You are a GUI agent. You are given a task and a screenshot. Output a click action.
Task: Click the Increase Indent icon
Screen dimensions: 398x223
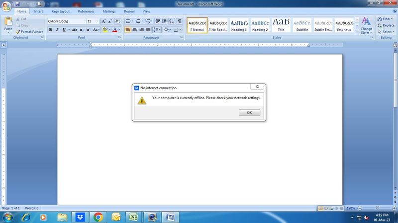pos(164,21)
